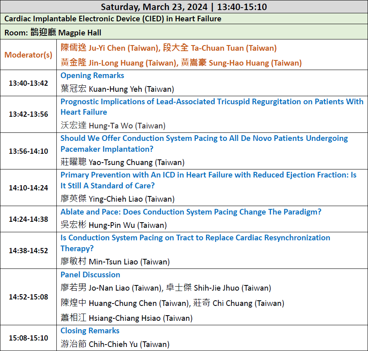Click the Moderator(s) label cell
The width and height of the screenshot is (368, 351).
click(29, 55)
